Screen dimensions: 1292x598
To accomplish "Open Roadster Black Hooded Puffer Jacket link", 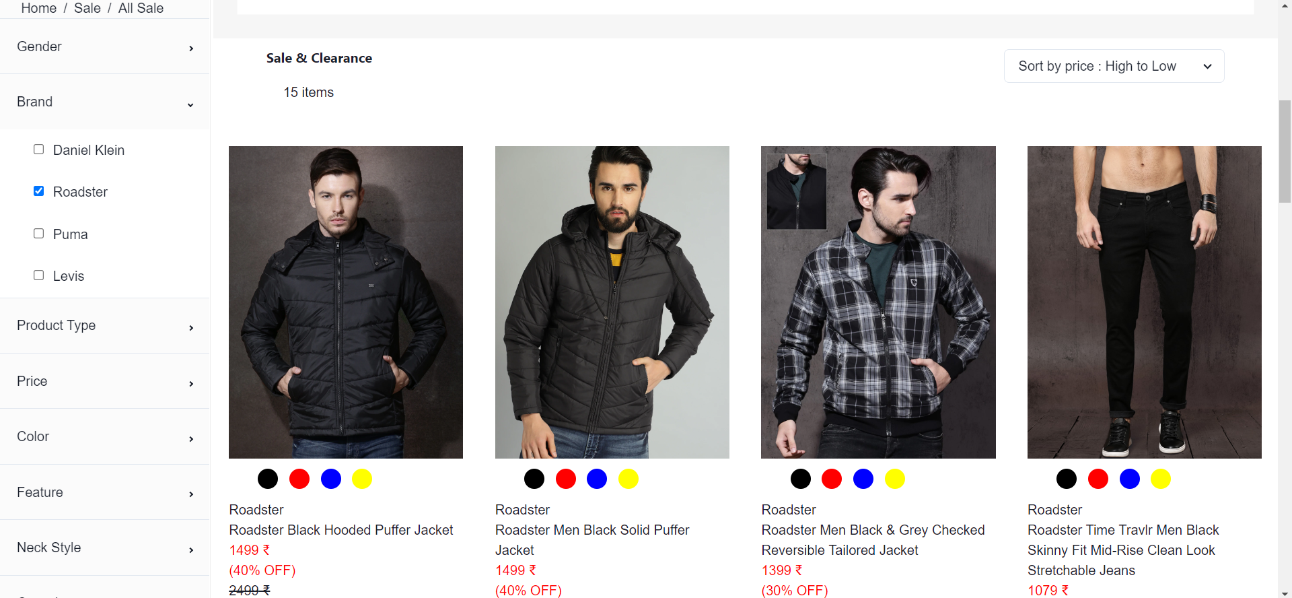I will 340,530.
